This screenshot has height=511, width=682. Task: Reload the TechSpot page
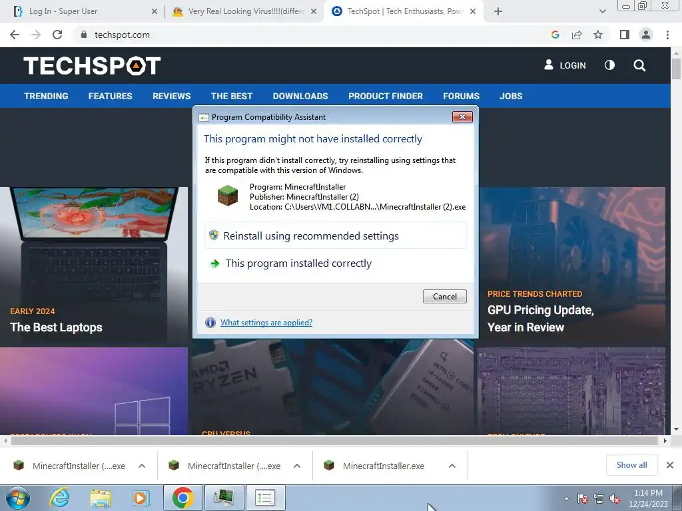point(57,35)
